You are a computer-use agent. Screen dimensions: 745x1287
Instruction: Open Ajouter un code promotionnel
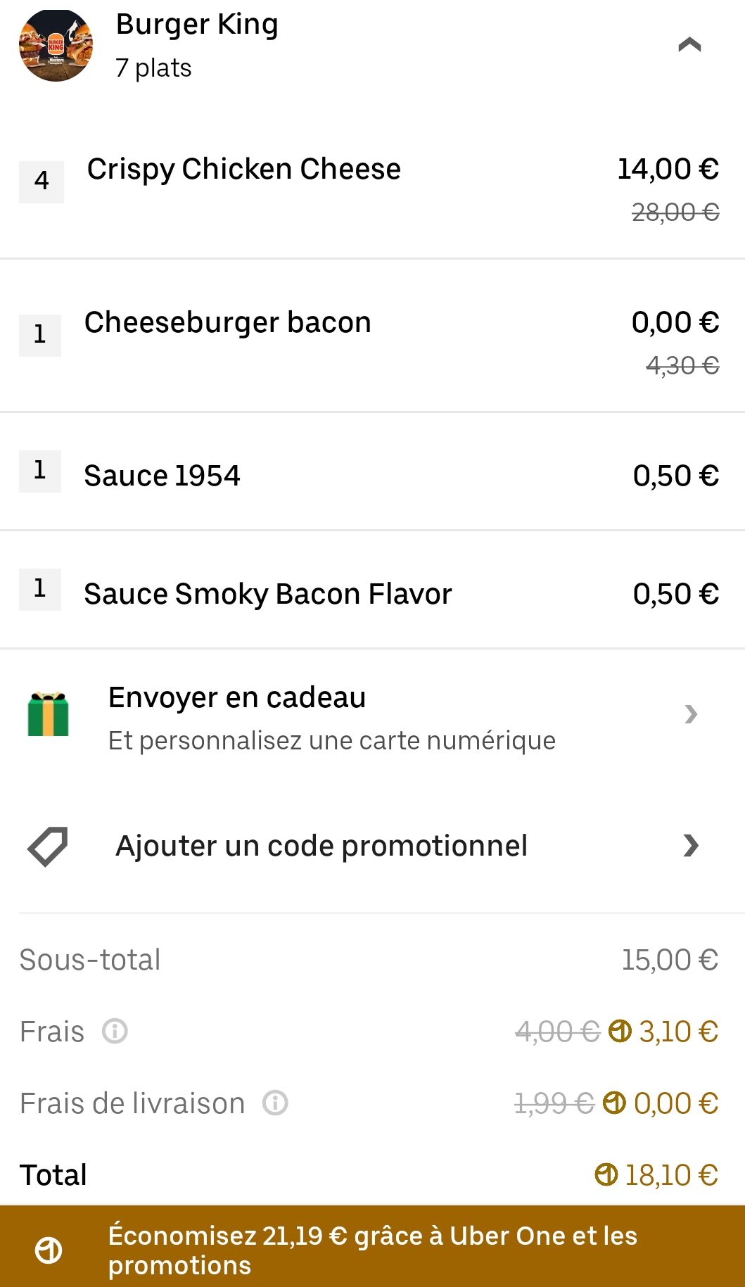(321, 846)
